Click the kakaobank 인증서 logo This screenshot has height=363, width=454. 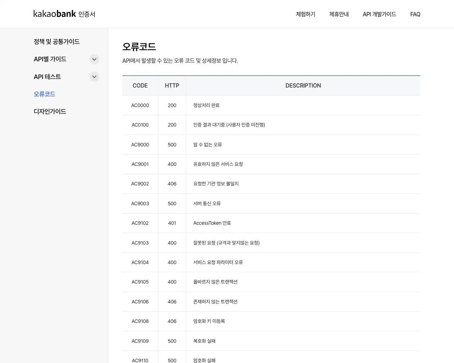tap(64, 14)
